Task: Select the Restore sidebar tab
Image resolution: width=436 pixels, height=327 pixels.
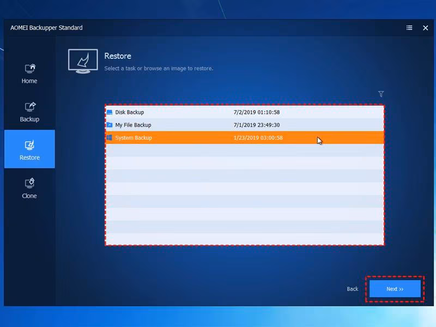Action: pos(29,149)
